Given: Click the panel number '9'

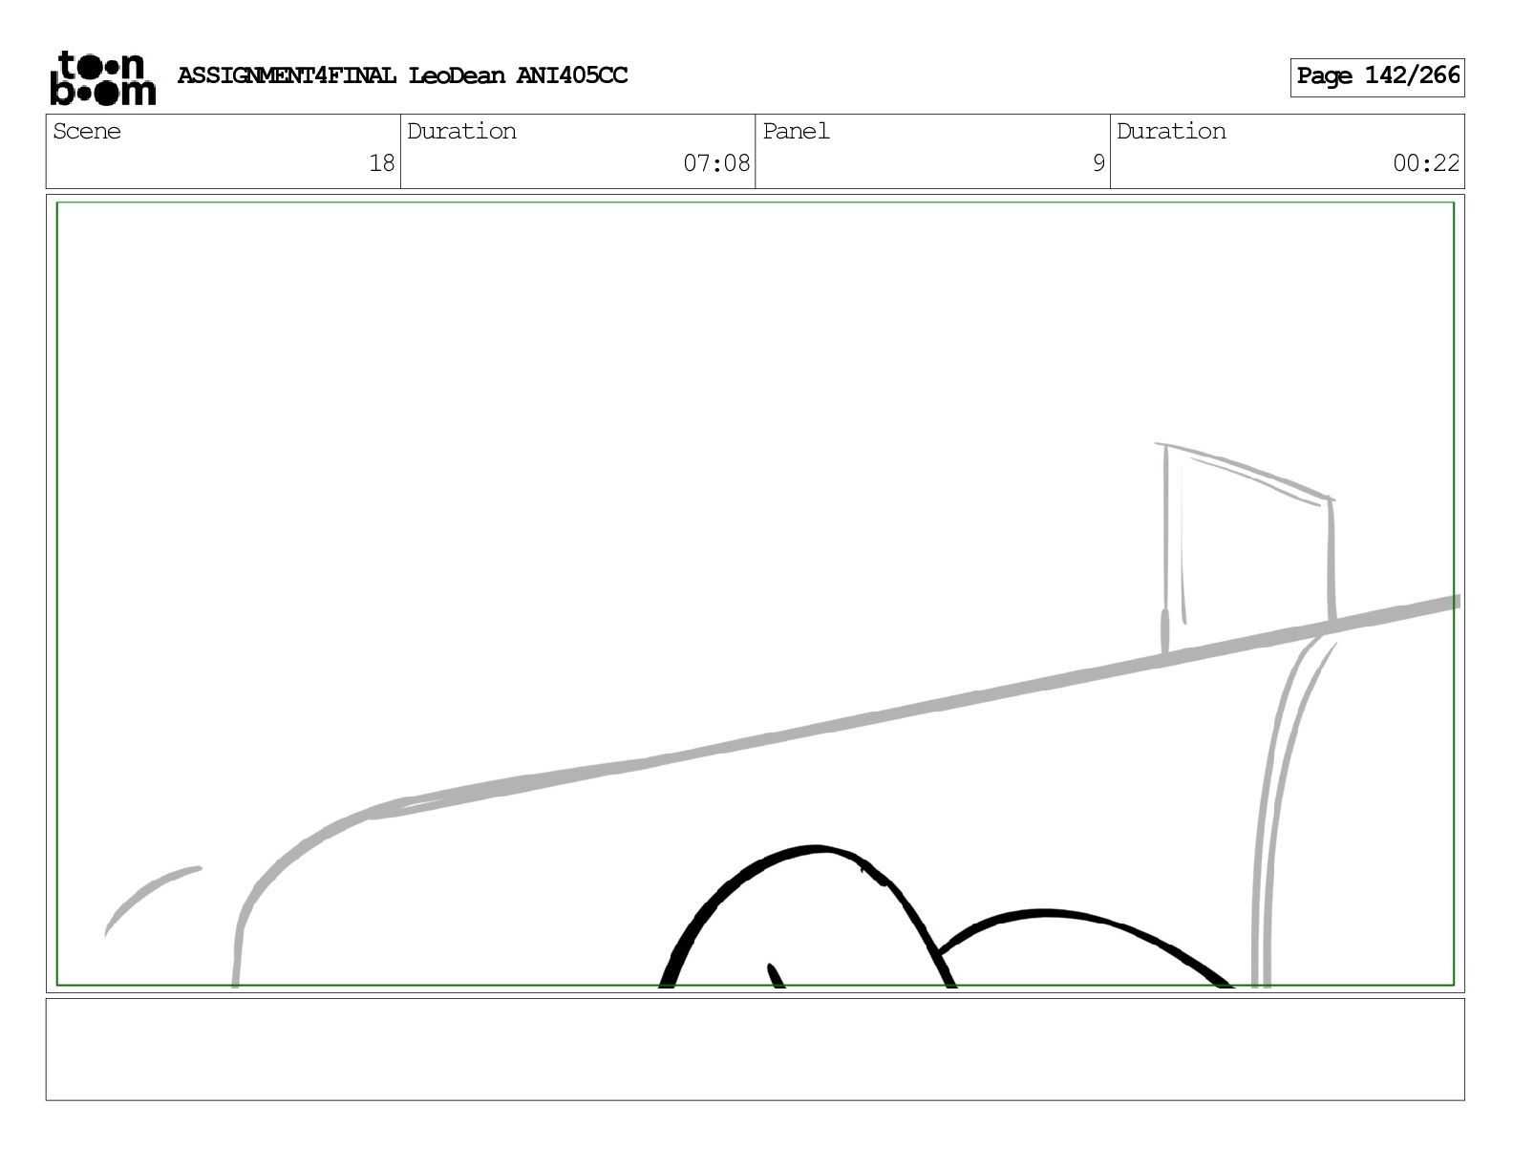Looking at the screenshot, I should pyautogui.click(x=1098, y=163).
